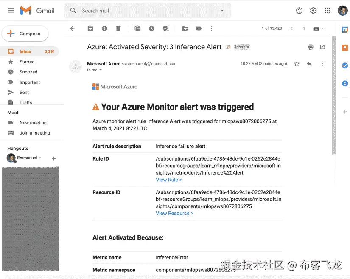350x279 pixels.
Task: Follow the View Rule link
Action: coord(169,180)
